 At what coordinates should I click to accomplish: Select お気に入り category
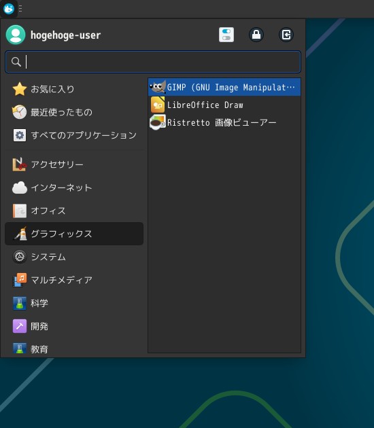(x=74, y=89)
